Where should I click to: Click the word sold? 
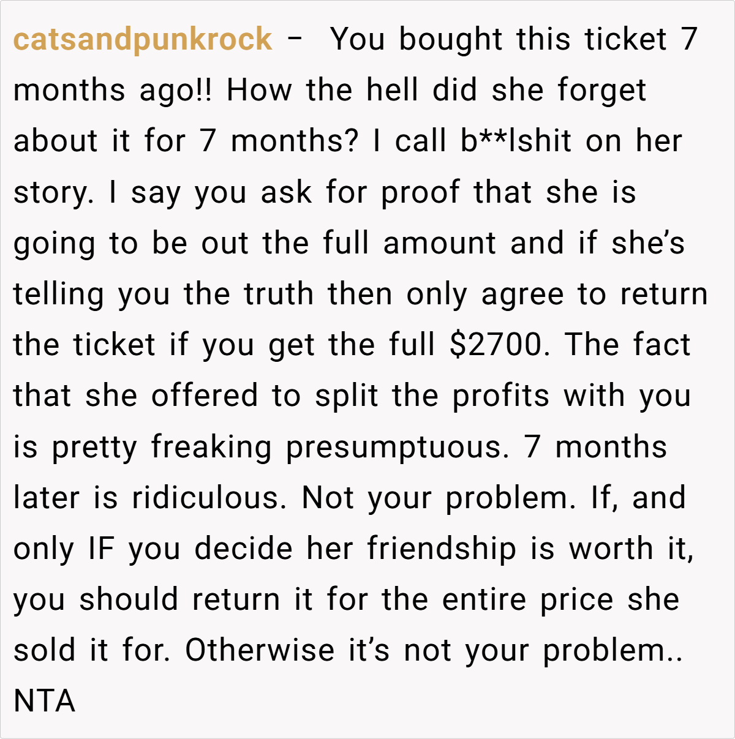(x=44, y=650)
